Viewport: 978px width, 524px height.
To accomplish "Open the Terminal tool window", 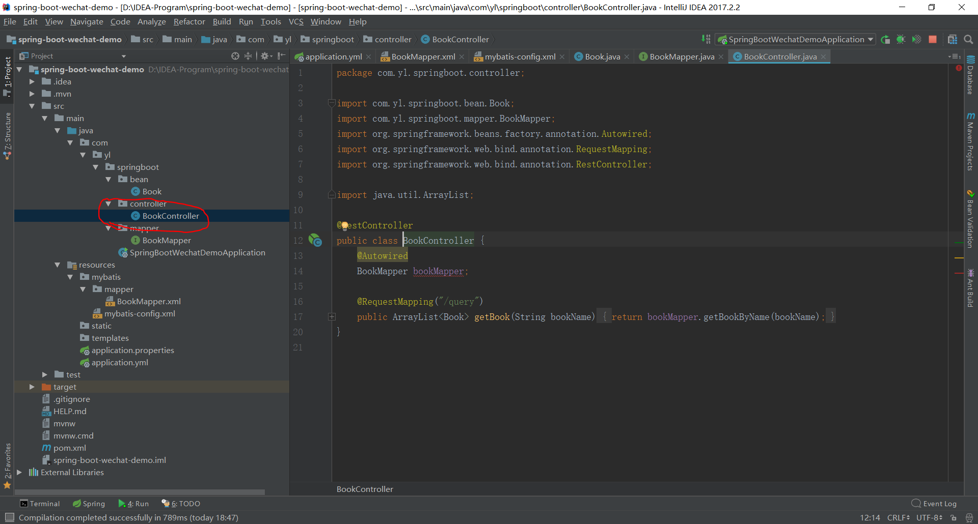I will (40, 504).
